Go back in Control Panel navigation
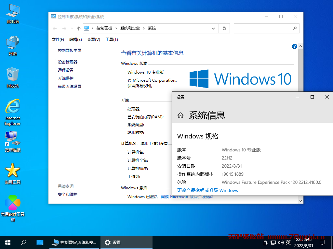Screen dimensions: 333x249 point(55,29)
